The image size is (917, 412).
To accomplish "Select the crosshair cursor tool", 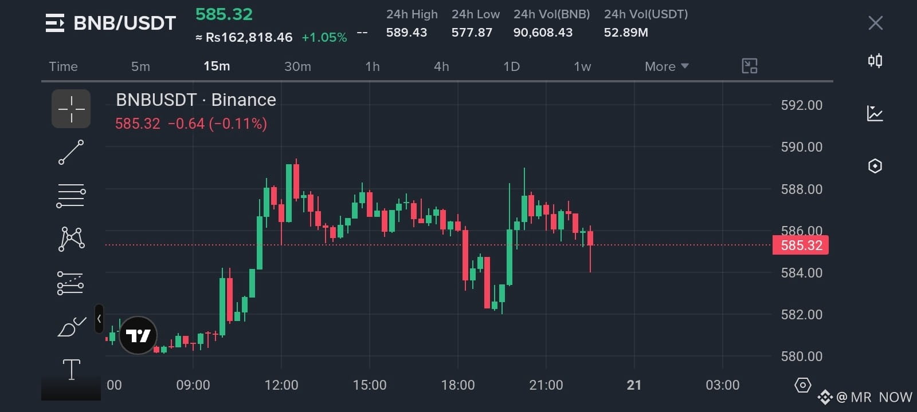I will click(71, 109).
